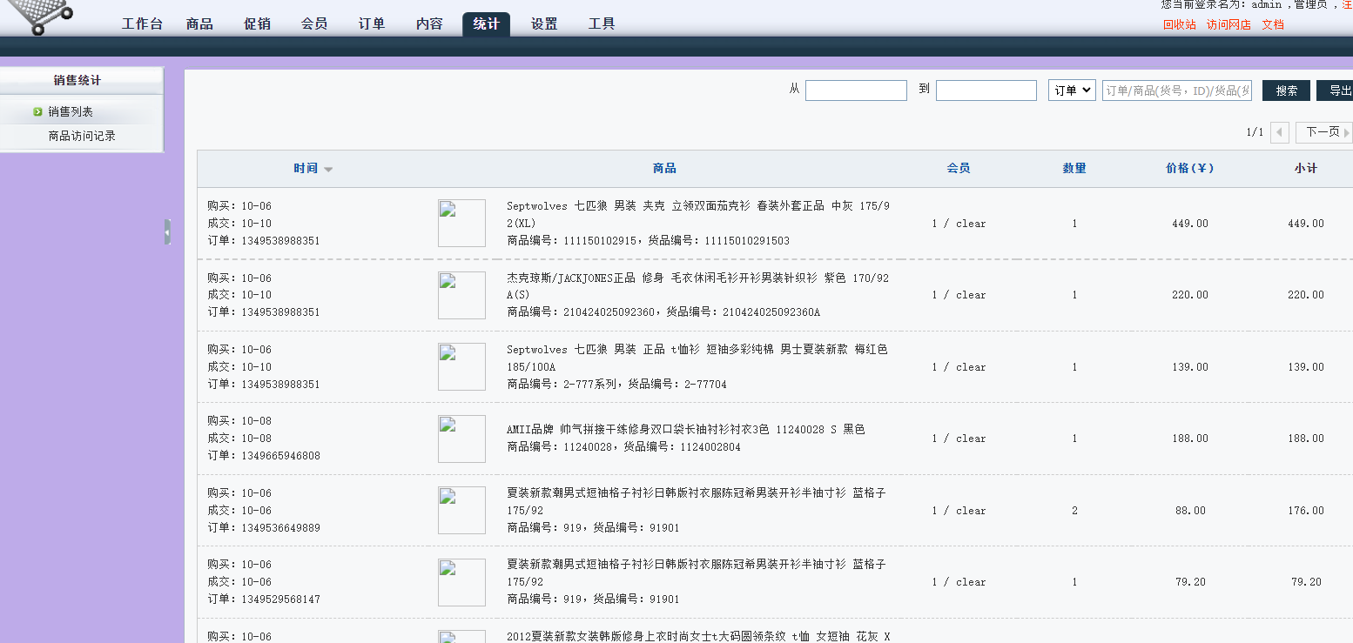
Task: Click 商品编号:2-777系列 text
Action: click(561, 384)
